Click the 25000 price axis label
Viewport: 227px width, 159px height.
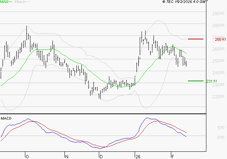(x=218, y=61)
